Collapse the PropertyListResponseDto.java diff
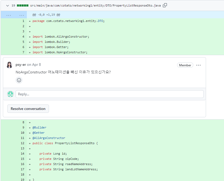 coord(7,5)
